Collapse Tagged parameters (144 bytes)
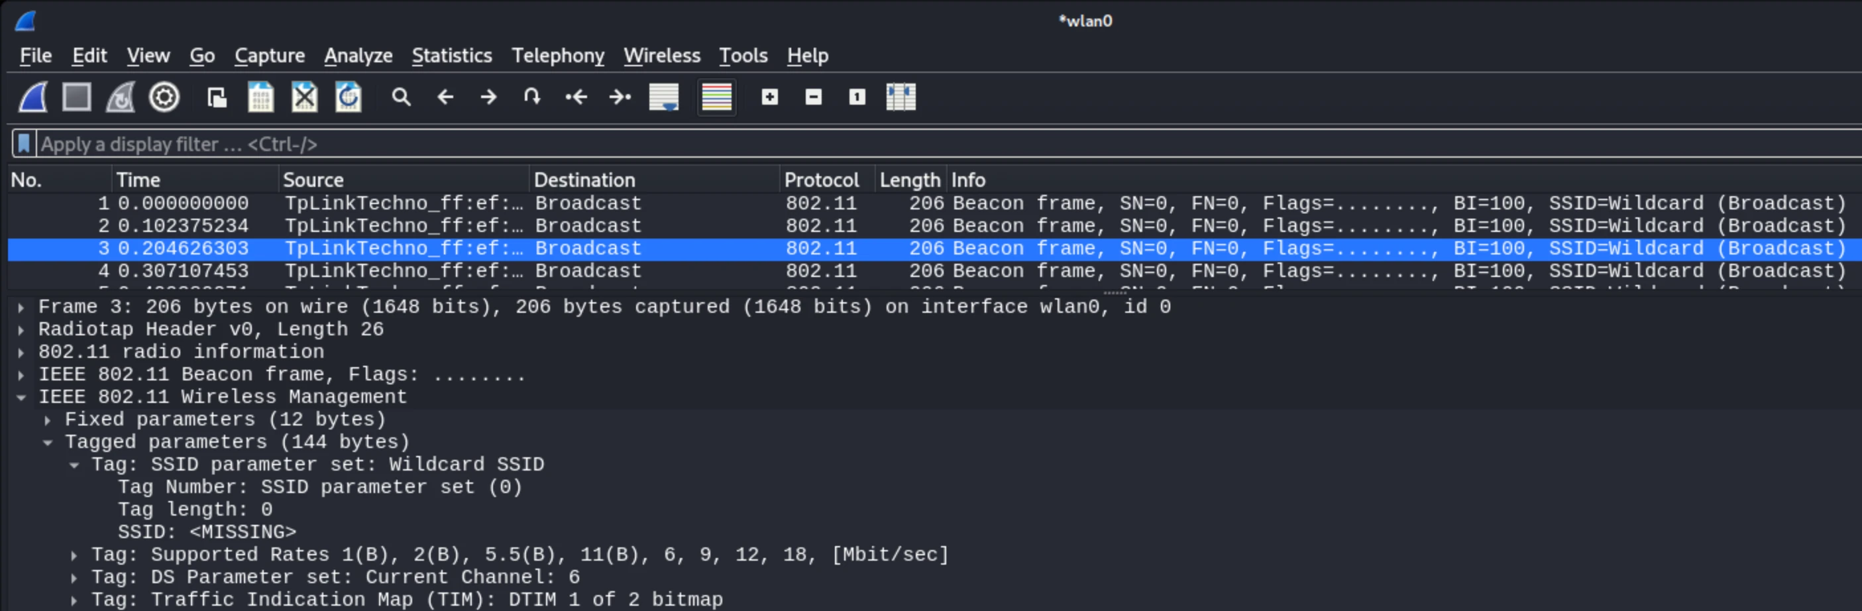Image resolution: width=1862 pixels, height=611 pixels. 48,443
